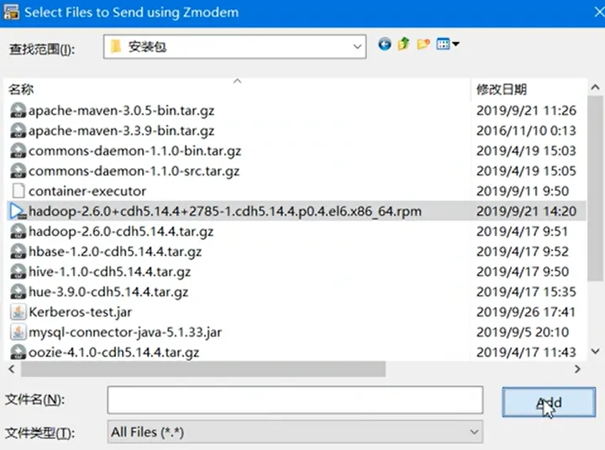Select file commons-daemon-1.1.0-src.tar.gz

(134, 170)
